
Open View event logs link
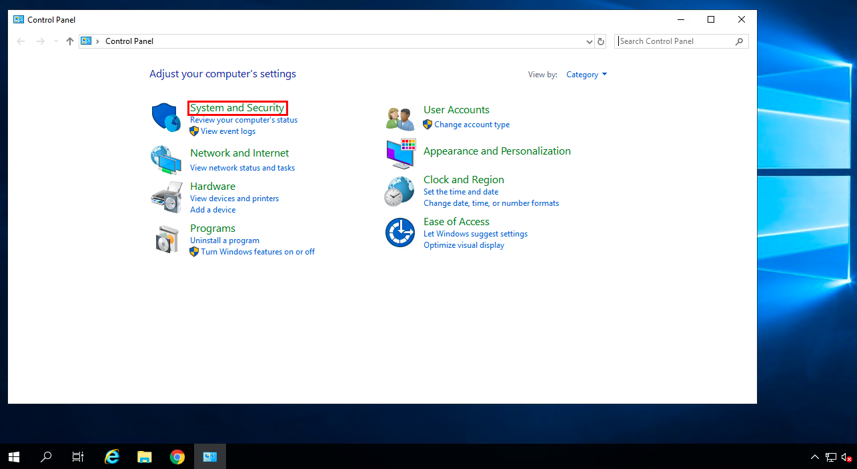228,131
